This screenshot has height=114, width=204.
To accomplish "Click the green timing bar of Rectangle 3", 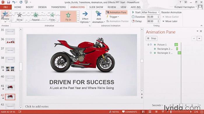I will 179,53.
